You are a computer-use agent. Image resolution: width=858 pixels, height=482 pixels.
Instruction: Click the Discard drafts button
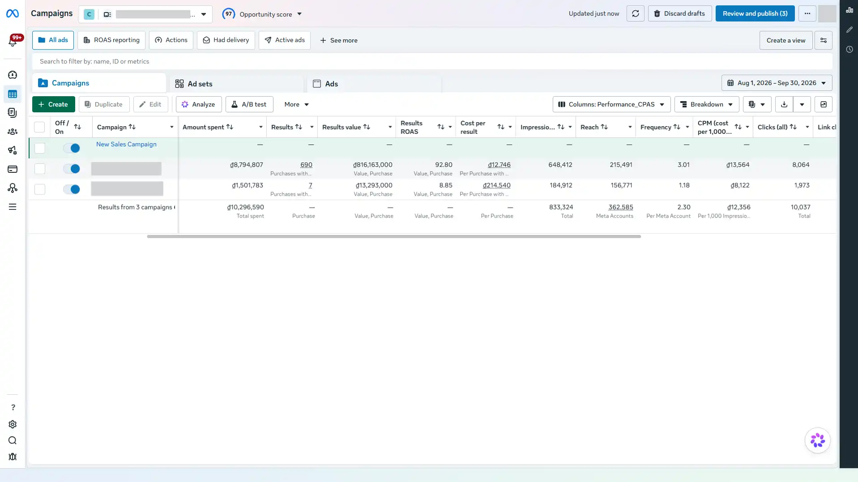point(679,13)
